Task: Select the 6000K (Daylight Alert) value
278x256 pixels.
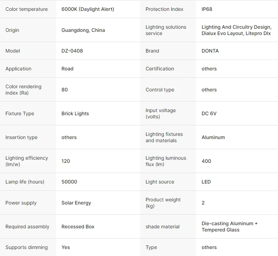Action: [88, 9]
